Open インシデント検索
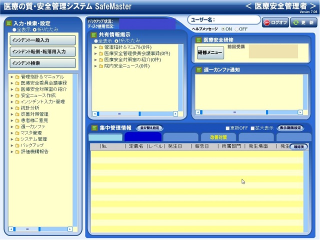320x240 pixels. (x=43, y=63)
